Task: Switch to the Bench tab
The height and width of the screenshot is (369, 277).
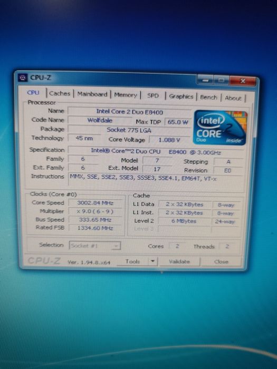Action: (x=208, y=97)
